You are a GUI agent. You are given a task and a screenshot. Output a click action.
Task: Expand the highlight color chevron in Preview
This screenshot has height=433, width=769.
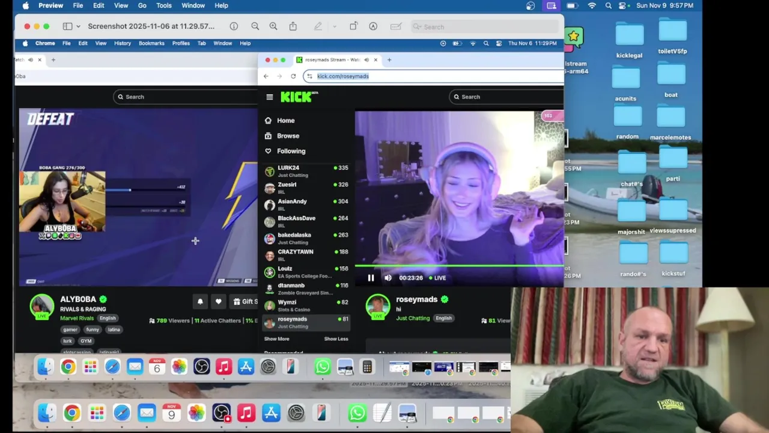335,26
